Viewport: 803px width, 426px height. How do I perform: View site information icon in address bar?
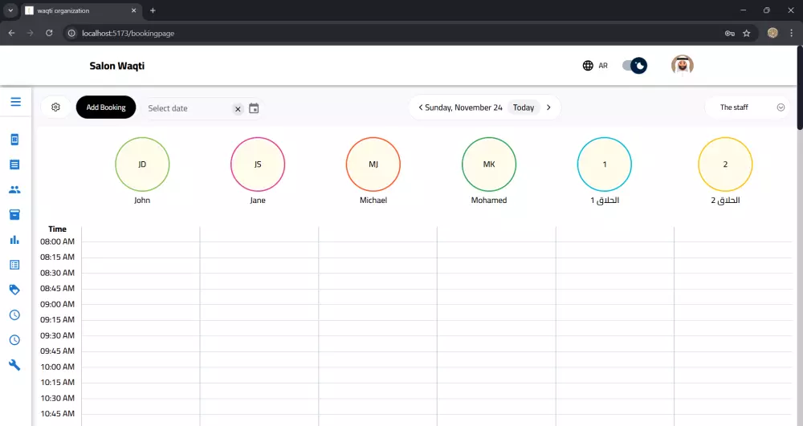coord(71,33)
